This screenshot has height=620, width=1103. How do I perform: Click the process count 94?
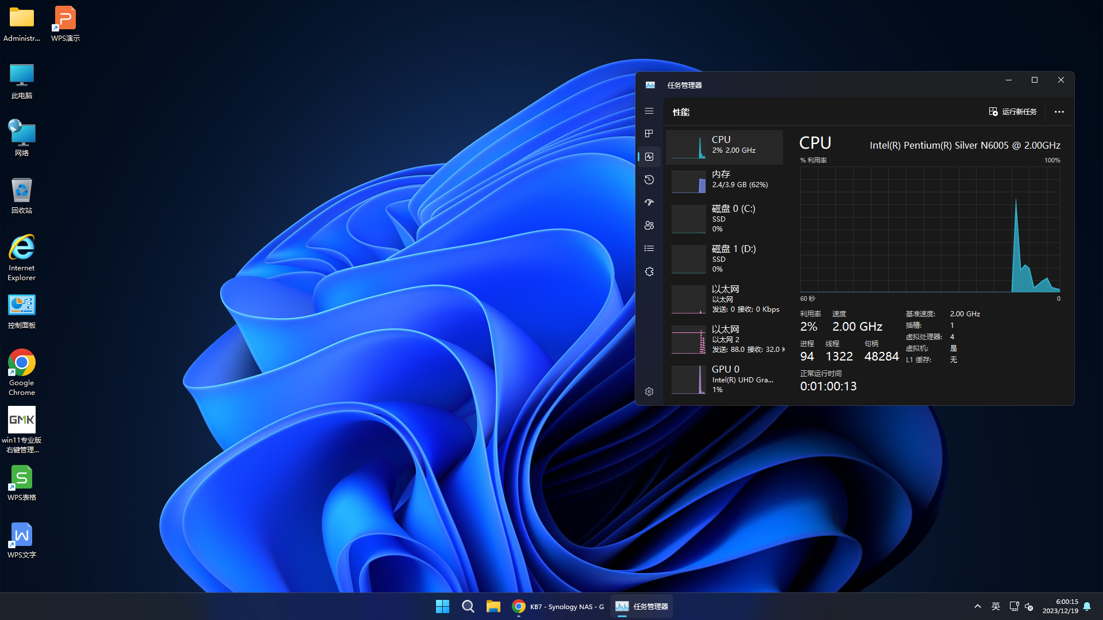tap(807, 356)
